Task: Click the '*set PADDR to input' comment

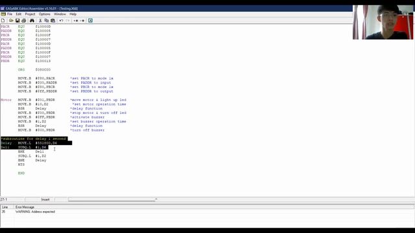Action: point(91,83)
